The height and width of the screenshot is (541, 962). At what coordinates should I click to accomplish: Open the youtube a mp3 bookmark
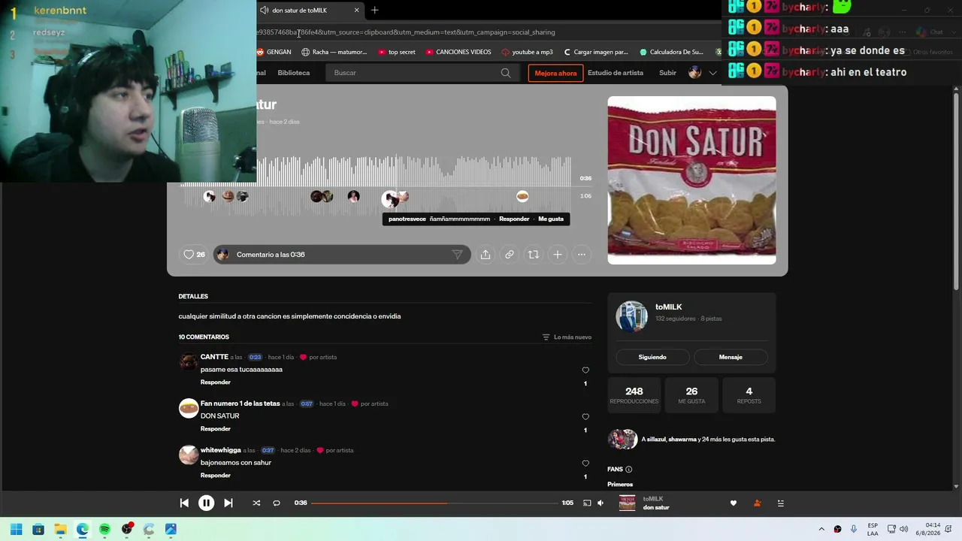(527, 52)
